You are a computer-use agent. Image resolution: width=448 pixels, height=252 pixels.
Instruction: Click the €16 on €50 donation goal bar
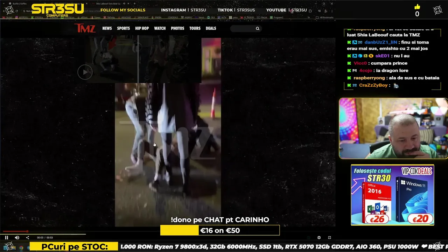point(220,230)
